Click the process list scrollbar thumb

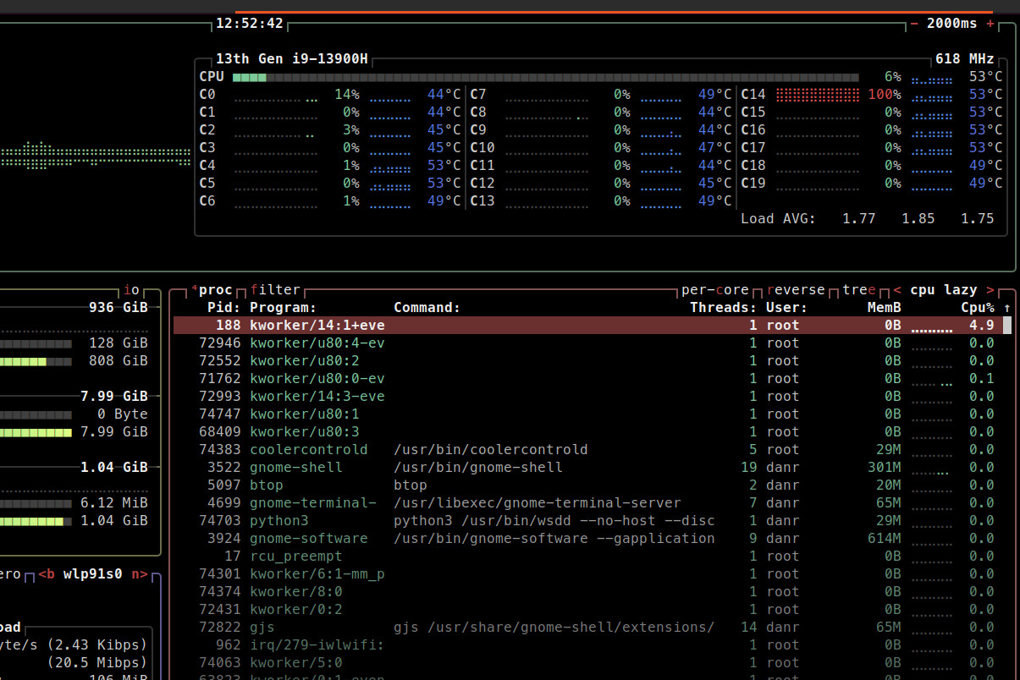[x=1007, y=325]
